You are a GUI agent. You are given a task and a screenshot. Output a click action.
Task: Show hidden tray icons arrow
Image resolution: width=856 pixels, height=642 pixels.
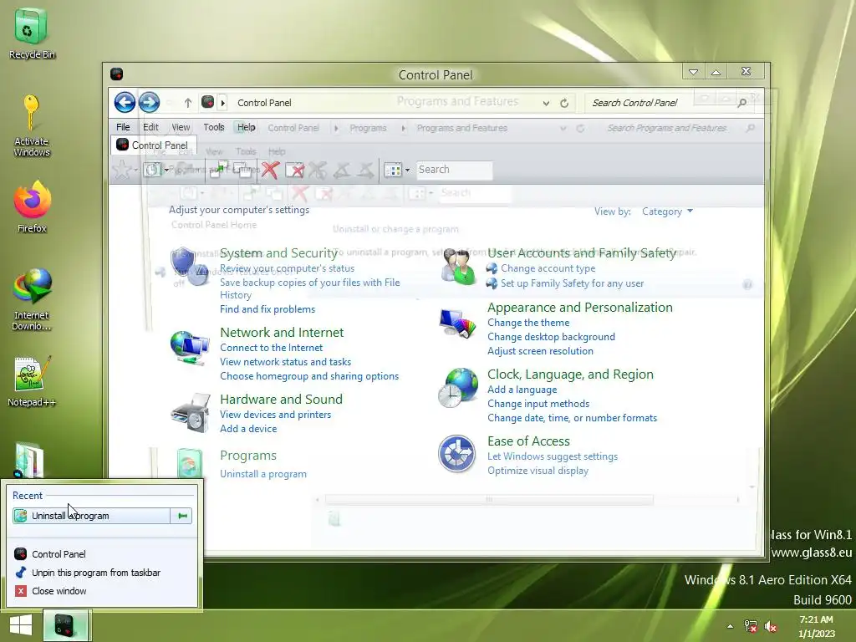click(x=730, y=626)
